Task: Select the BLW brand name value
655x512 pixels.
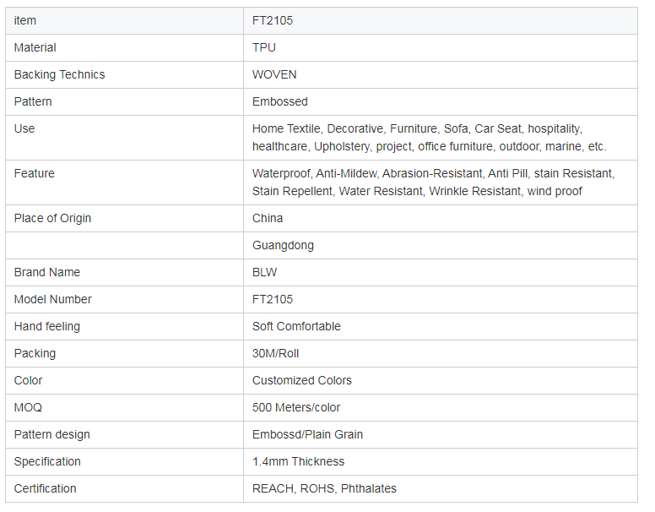Action: pyautogui.click(x=264, y=272)
